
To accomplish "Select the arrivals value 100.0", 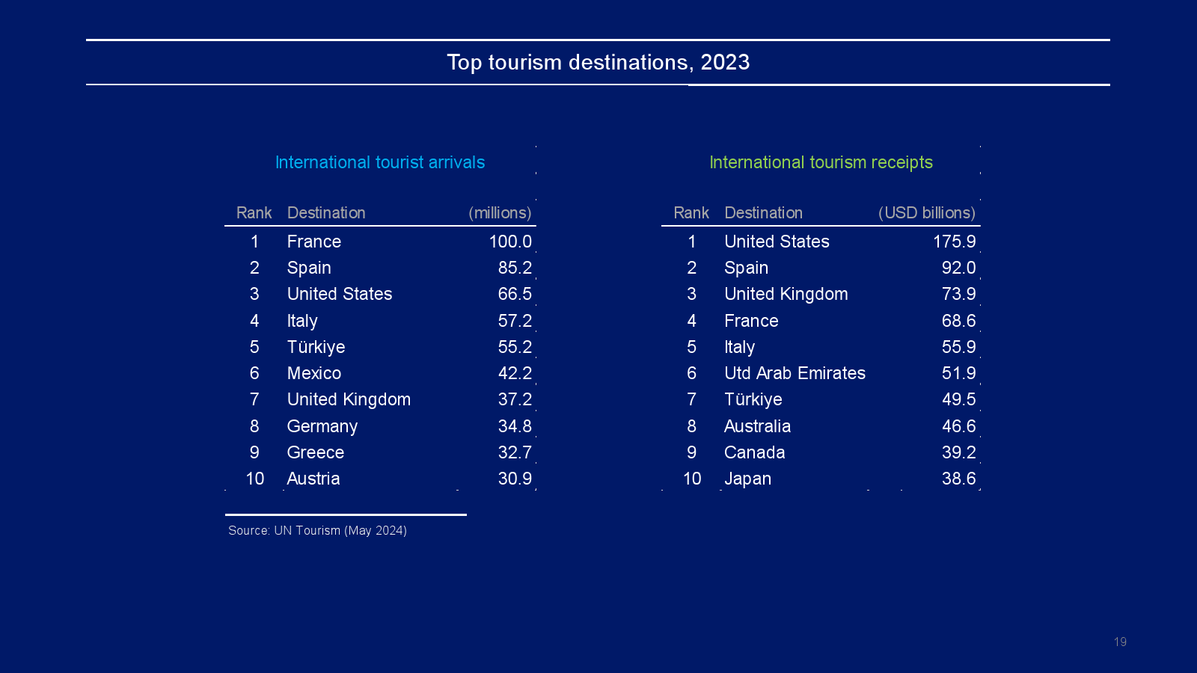I will tap(510, 242).
